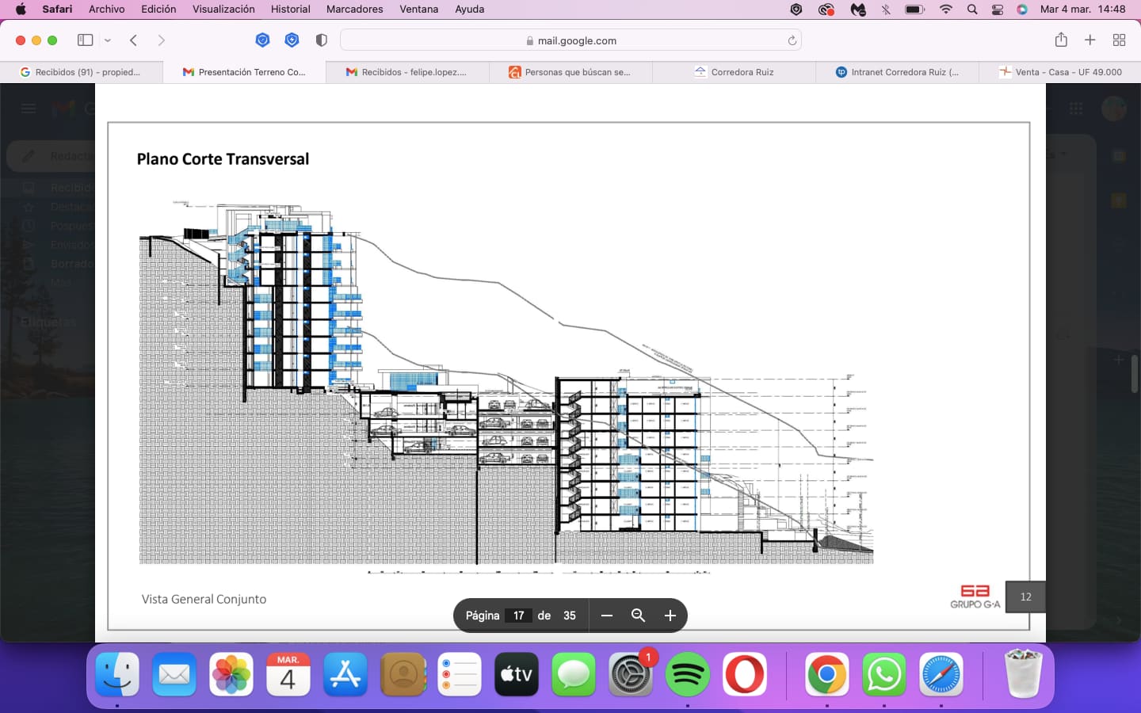Open Google apps grid behind viewer
The height and width of the screenshot is (713, 1141).
(x=1076, y=109)
